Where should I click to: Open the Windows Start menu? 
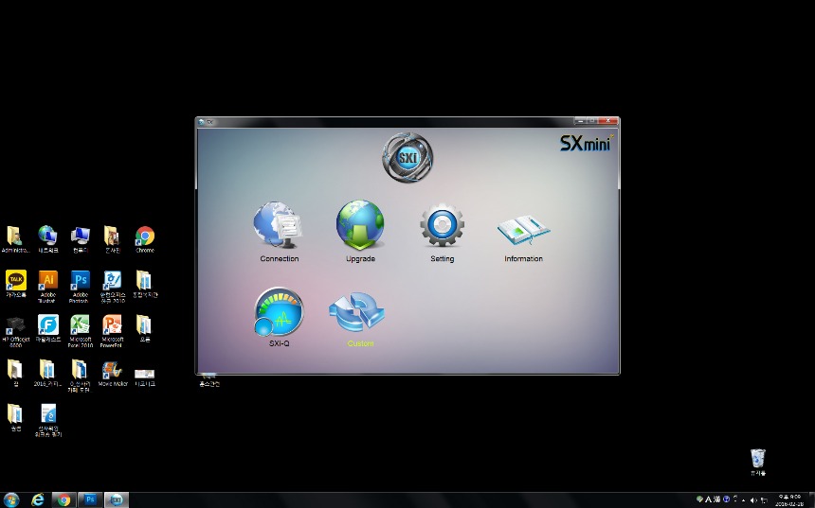[11, 499]
